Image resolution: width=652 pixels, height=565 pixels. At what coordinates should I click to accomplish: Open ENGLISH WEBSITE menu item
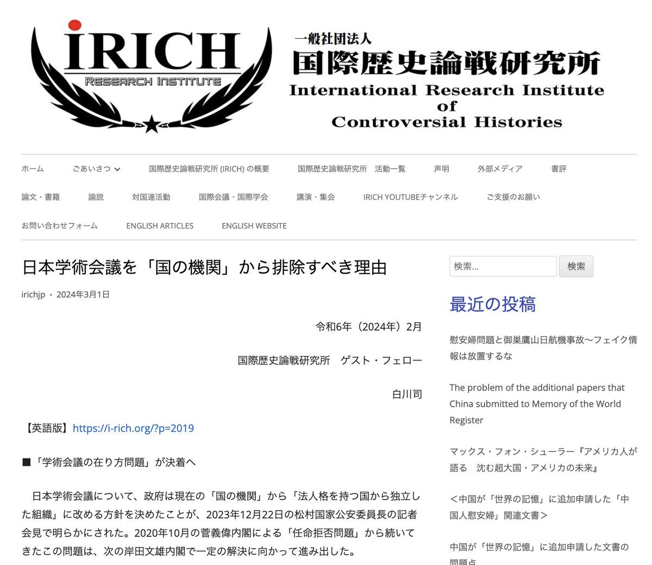tap(254, 226)
